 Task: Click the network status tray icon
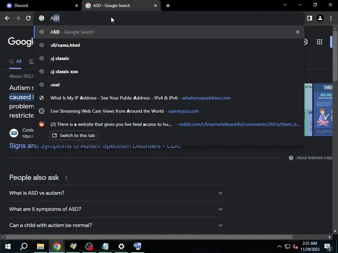[x=287, y=246]
